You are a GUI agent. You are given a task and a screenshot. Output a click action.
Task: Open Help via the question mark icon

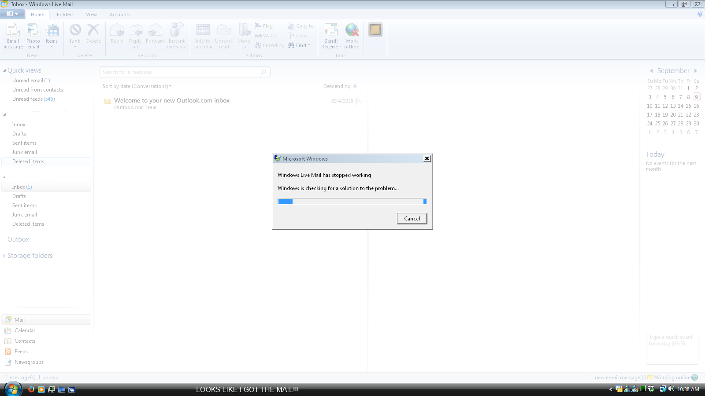click(700, 14)
